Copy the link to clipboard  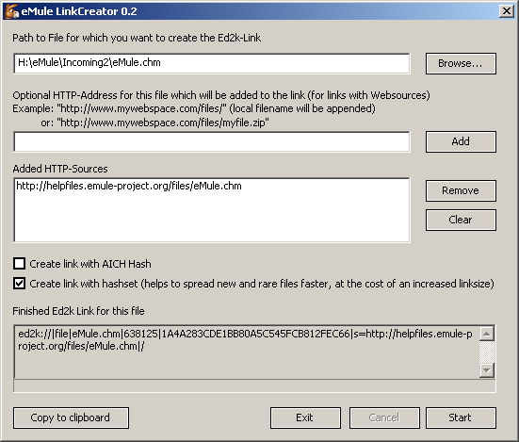(x=71, y=417)
